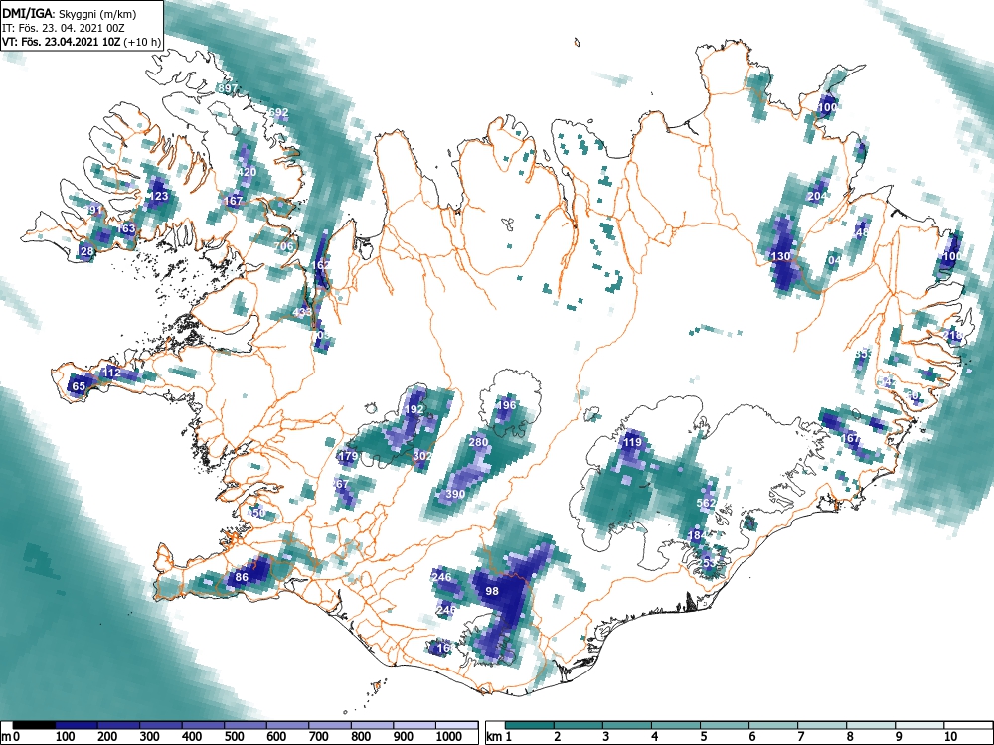
Task: Click the 'm 0' legend unit label
Action: coord(11,737)
